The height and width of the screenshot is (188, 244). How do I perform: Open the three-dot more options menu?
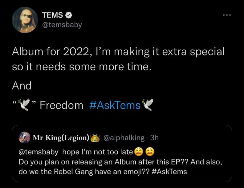tap(227, 15)
